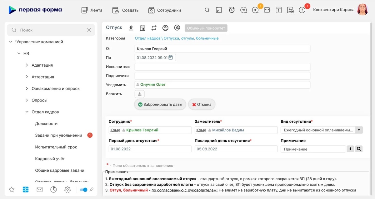
Task: Open the calendar icon in top bar
Action: (x=219, y=10)
